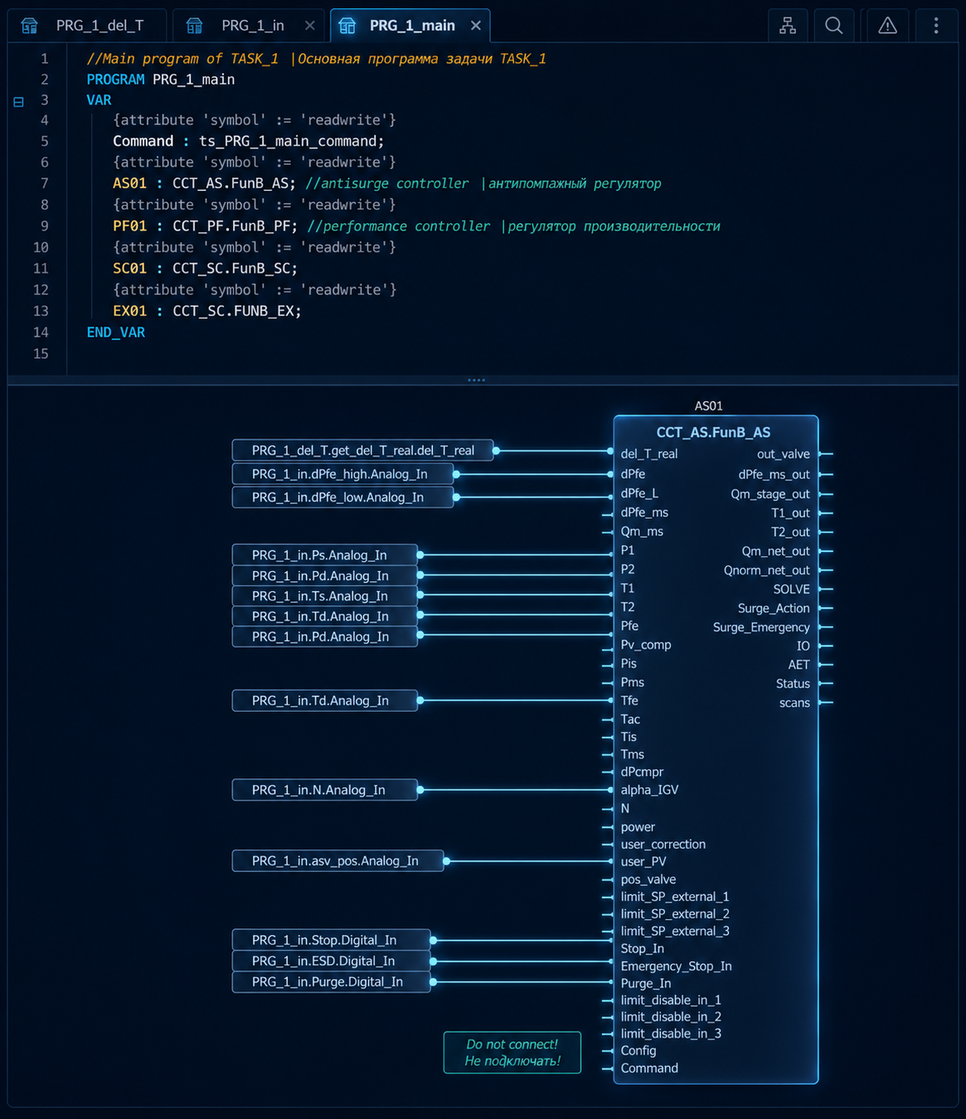966x1119 pixels.
Task: Click the out_valve output pin
Action: (x=827, y=454)
